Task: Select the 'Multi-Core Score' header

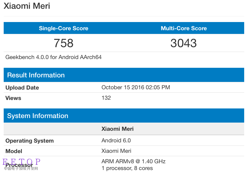Action: click(184, 28)
